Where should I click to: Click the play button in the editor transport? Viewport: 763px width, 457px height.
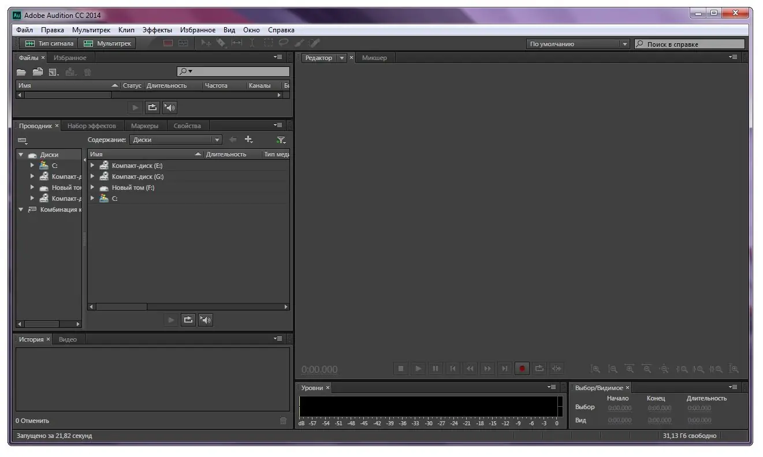click(418, 368)
